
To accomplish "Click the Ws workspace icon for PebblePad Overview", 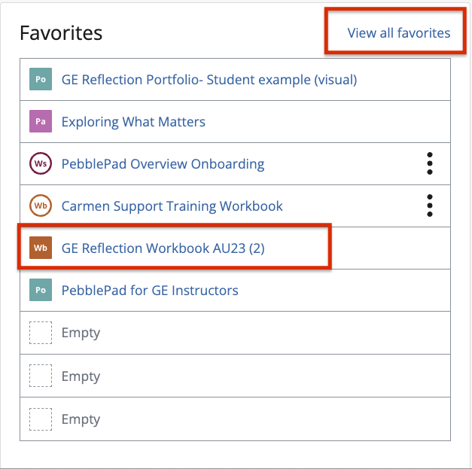I will click(41, 163).
